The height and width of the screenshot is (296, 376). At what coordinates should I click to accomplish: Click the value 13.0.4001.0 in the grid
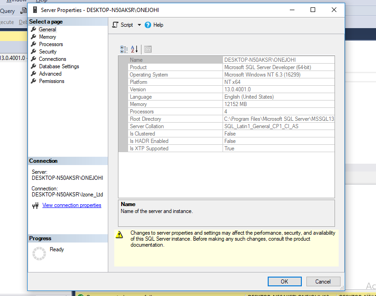click(x=237, y=89)
